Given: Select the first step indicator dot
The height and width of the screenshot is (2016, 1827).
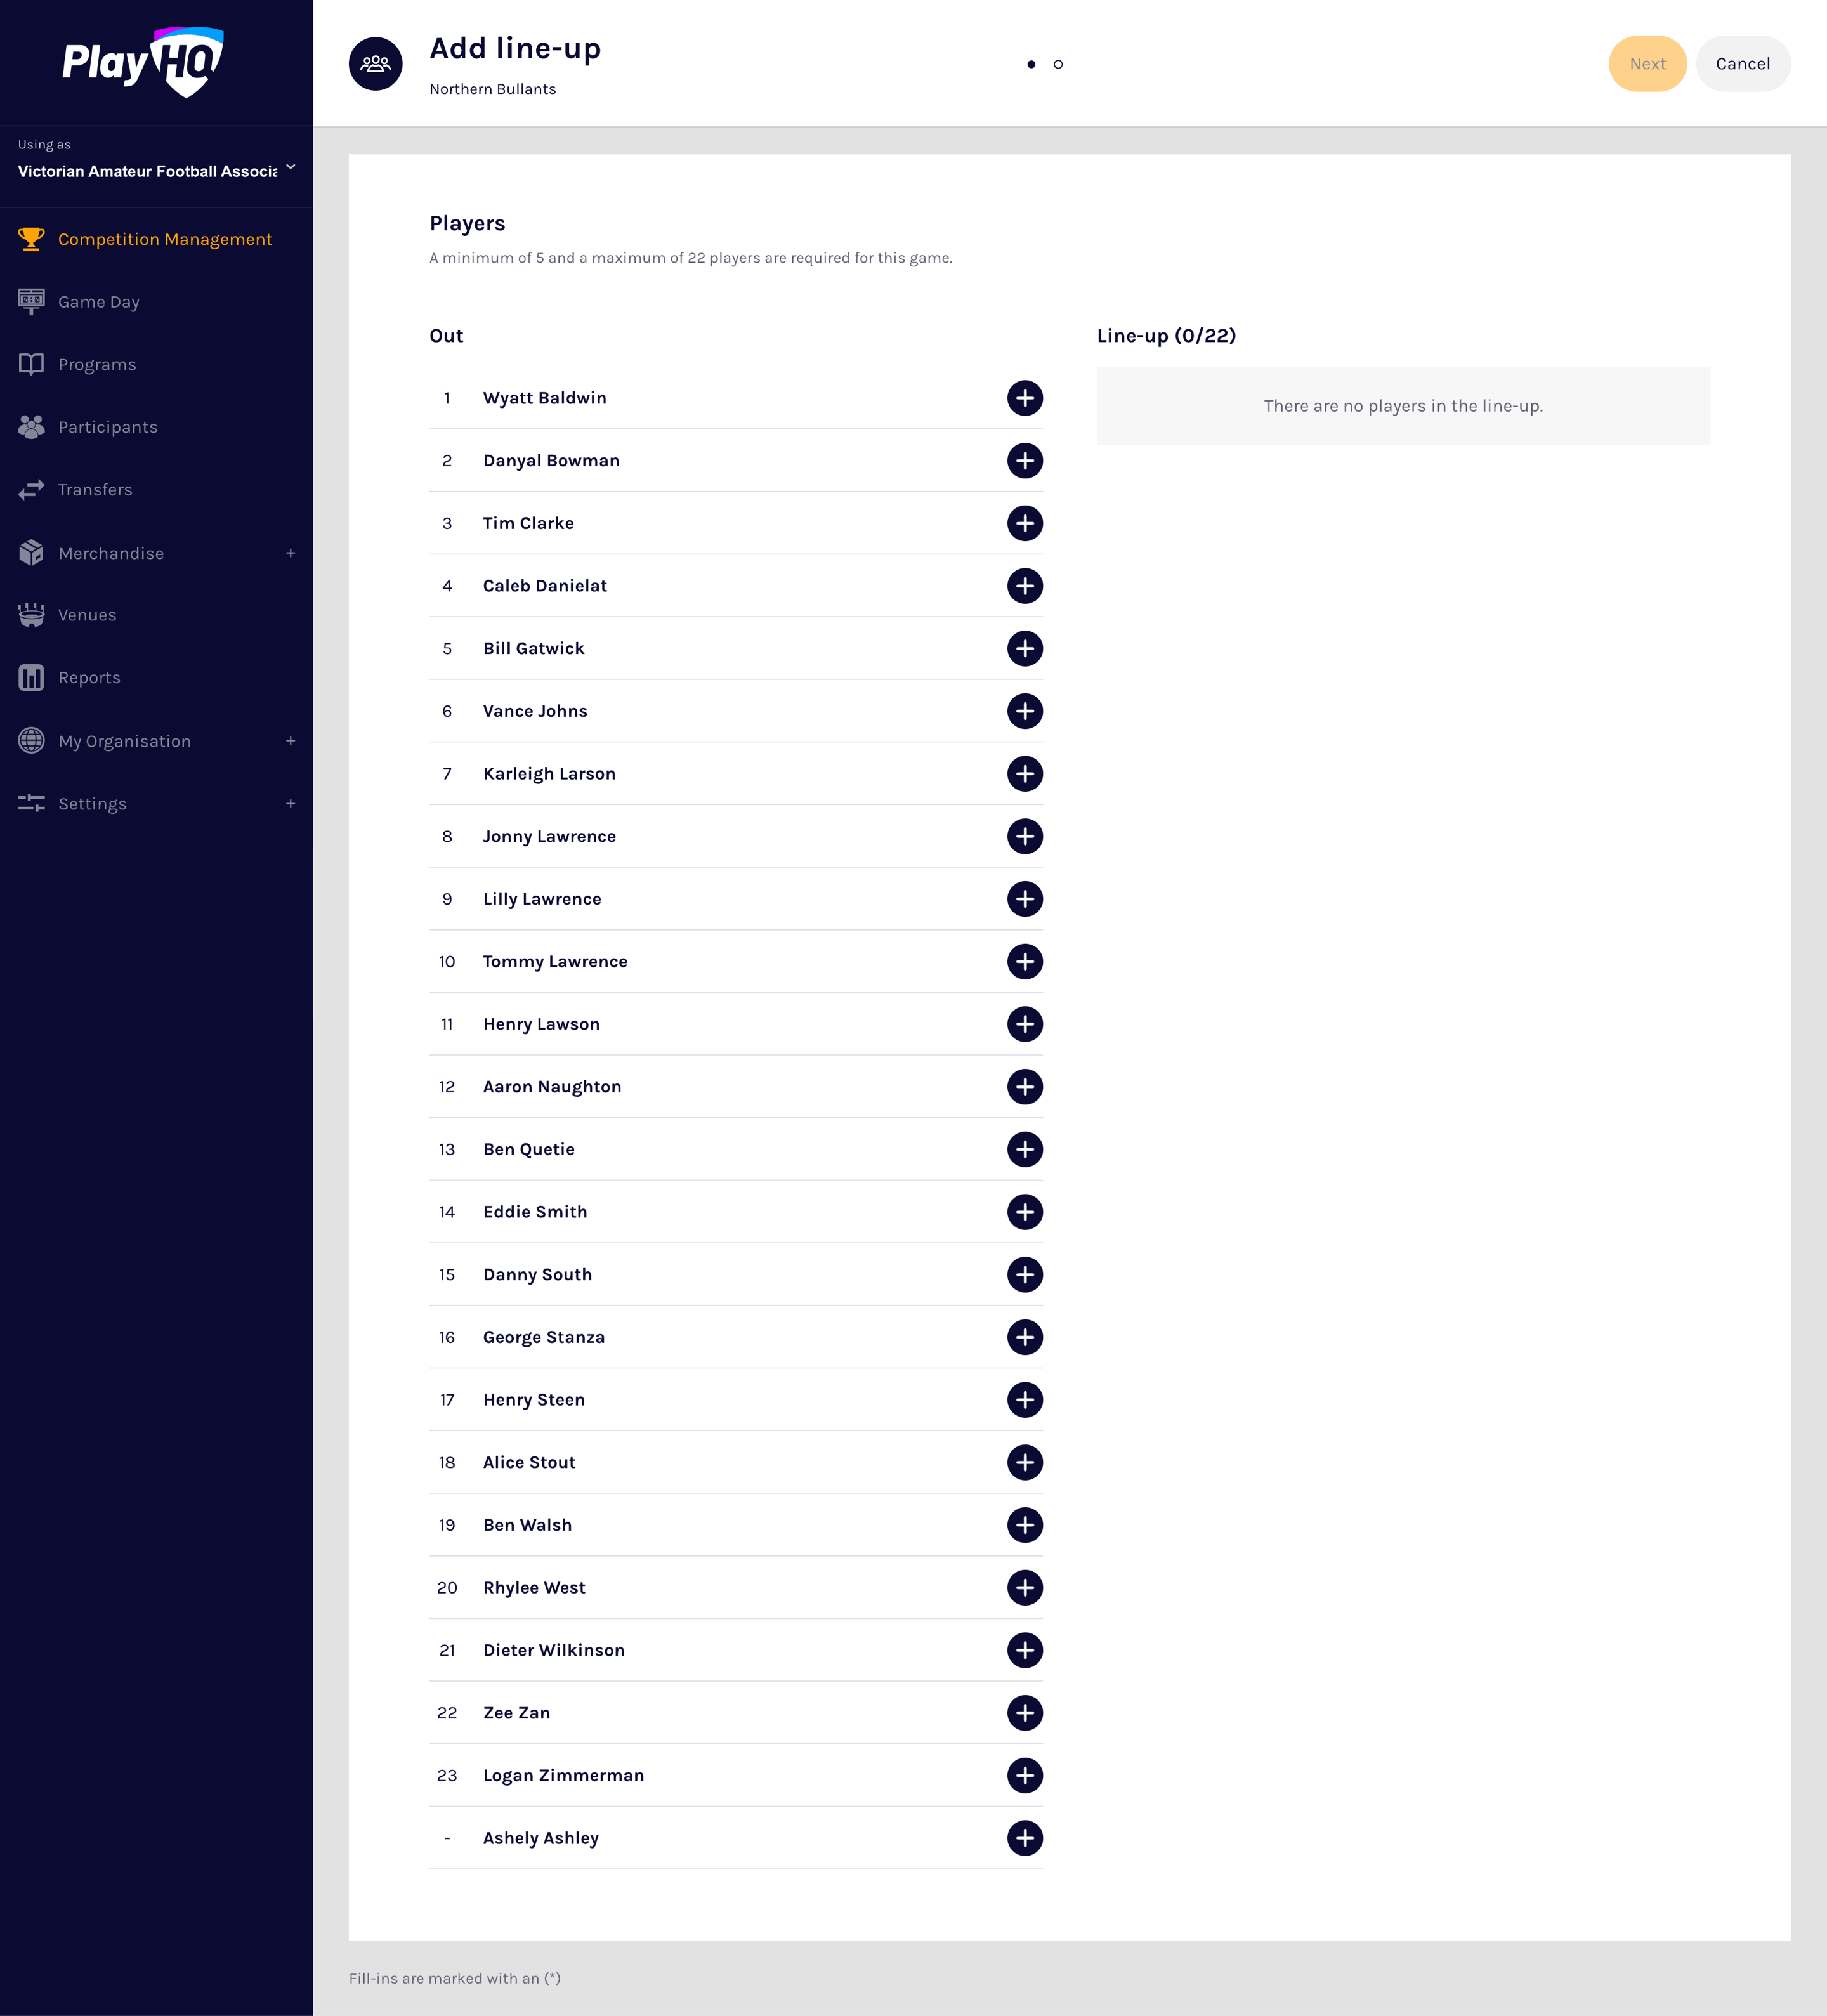Looking at the screenshot, I should [x=1031, y=64].
